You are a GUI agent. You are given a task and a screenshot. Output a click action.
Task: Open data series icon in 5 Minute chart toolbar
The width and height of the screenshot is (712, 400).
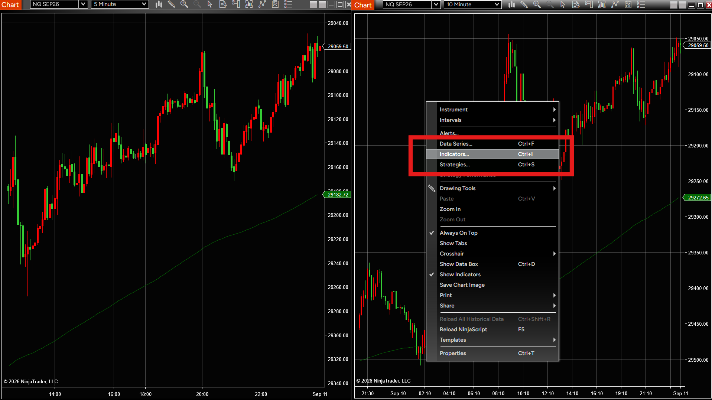pos(249,4)
